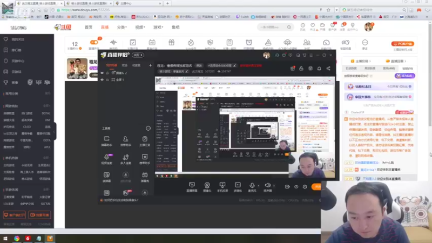Click the orange stop-streaming button

(316, 186)
